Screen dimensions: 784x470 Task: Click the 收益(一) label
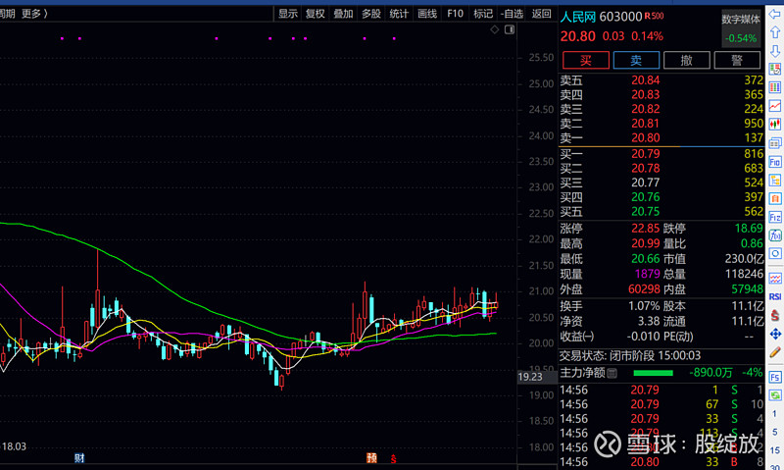click(x=577, y=337)
